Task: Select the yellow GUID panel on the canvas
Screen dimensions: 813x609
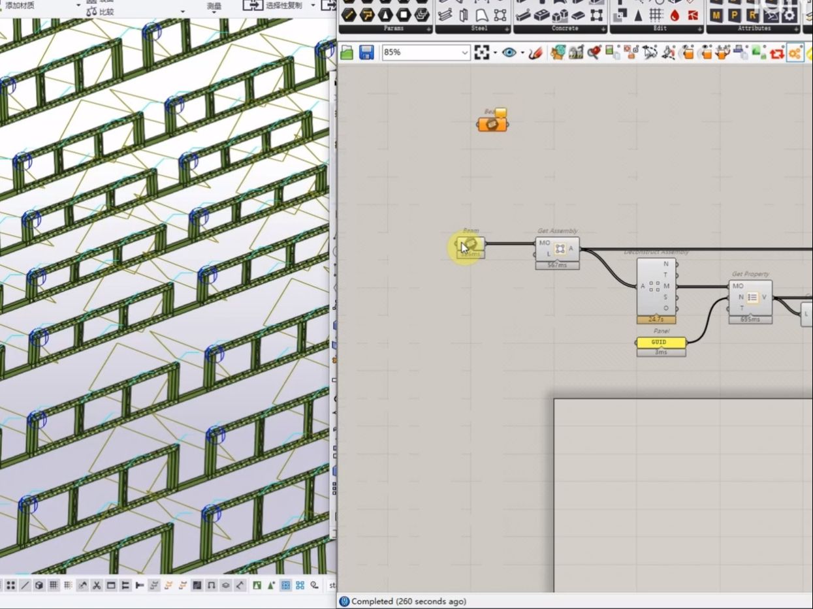Action: pyautogui.click(x=661, y=342)
